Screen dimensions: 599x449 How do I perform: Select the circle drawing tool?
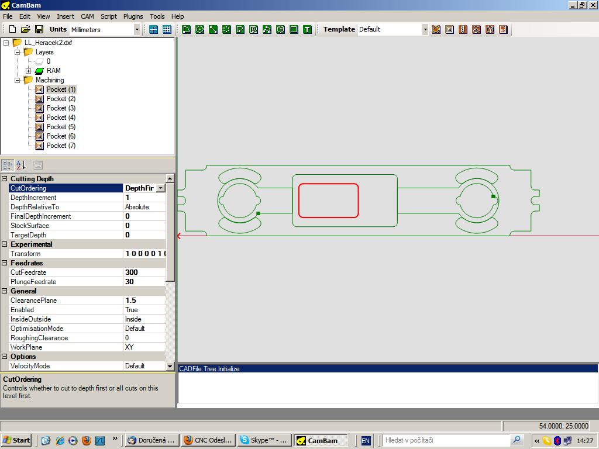(199, 29)
